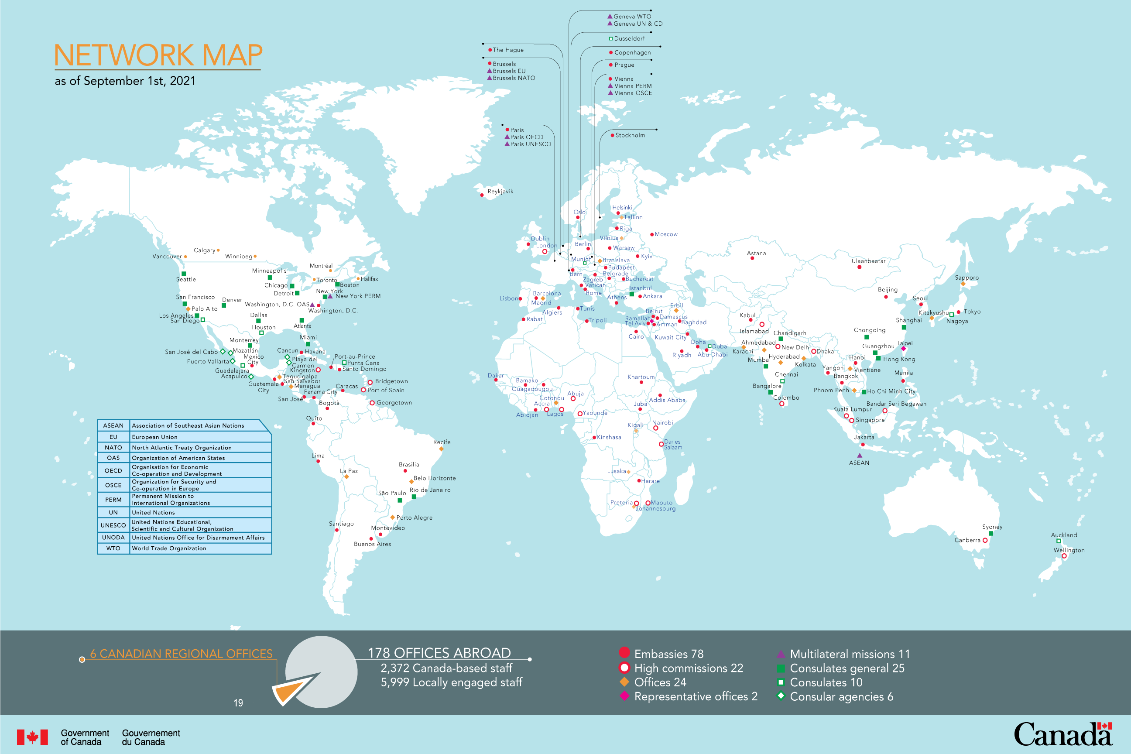Click the Astana red embassy dot
1131x754 pixels.
click(752, 258)
